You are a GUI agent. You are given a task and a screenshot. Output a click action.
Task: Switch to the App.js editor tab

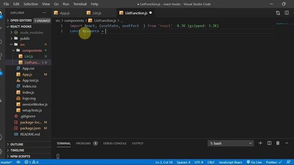(65, 13)
